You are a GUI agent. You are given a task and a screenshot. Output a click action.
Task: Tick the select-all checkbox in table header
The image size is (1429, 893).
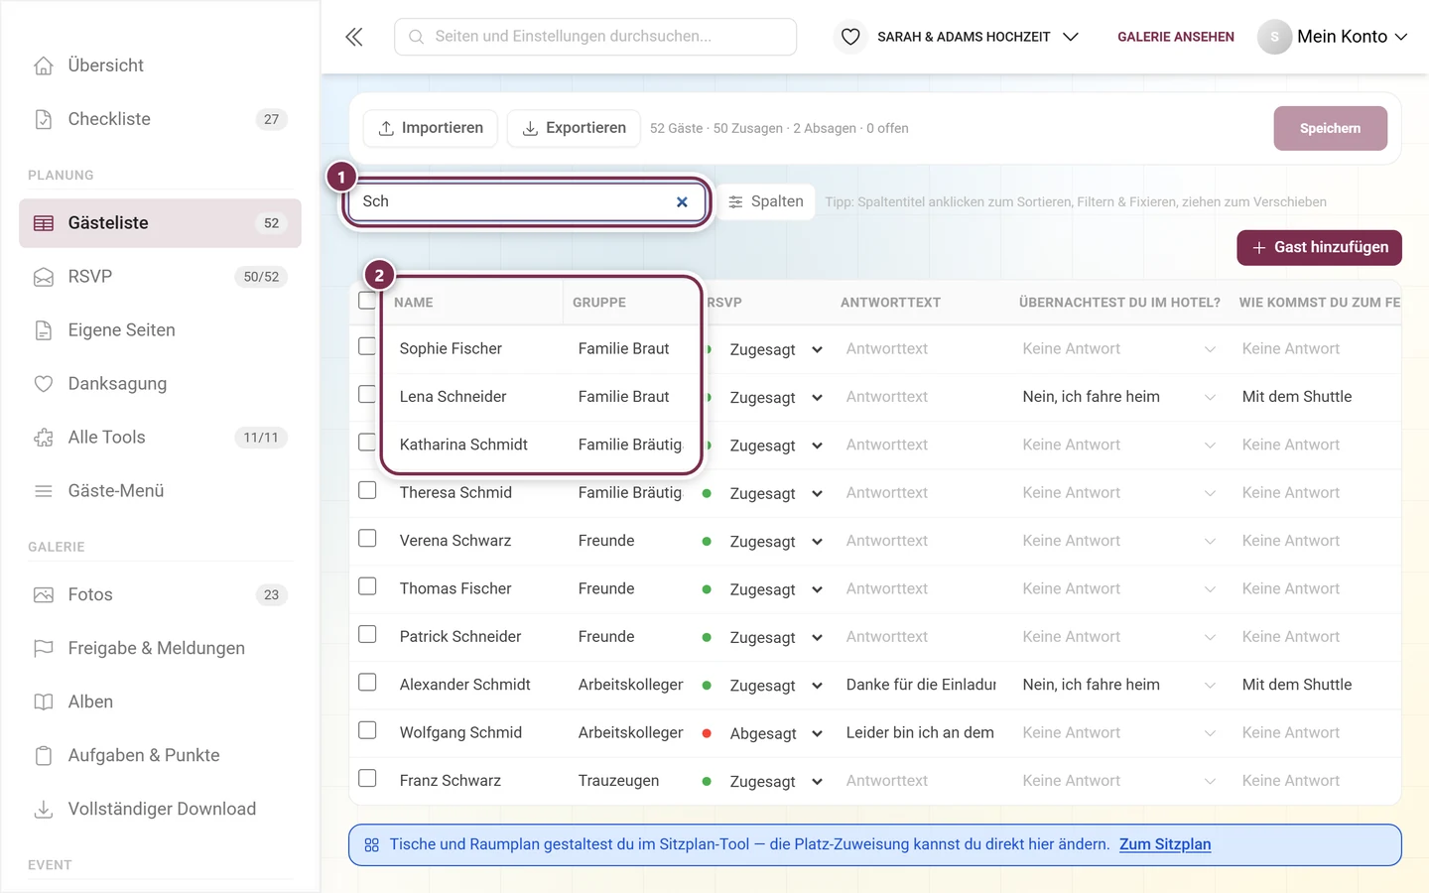click(367, 301)
